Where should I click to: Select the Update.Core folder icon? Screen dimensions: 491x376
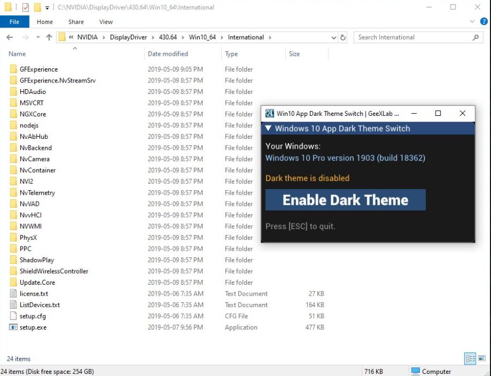[14, 283]
